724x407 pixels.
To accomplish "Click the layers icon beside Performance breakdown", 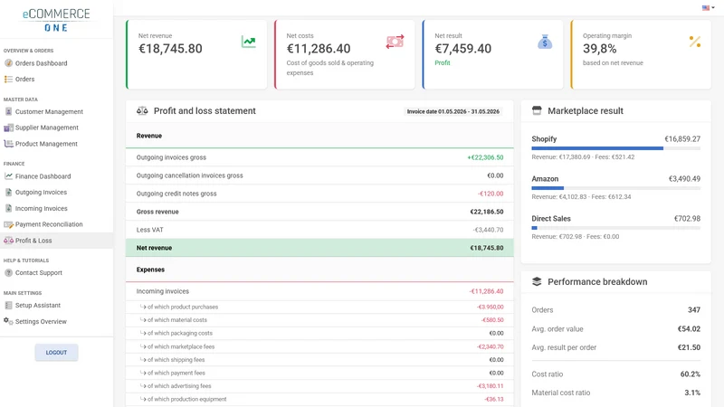I will click(537, 281).
